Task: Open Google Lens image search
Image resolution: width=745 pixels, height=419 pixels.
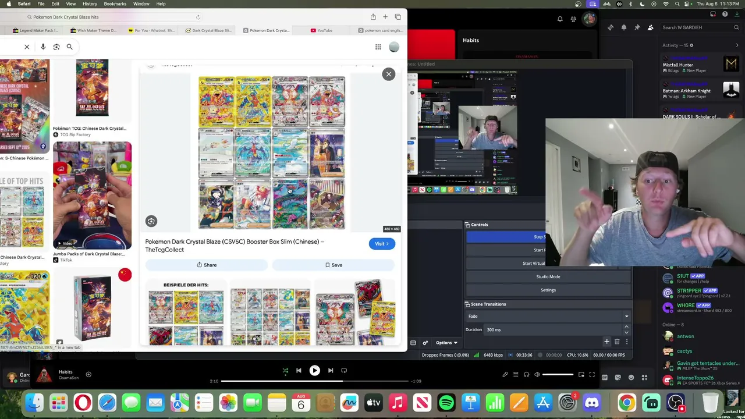Action: tap(56, 47)
